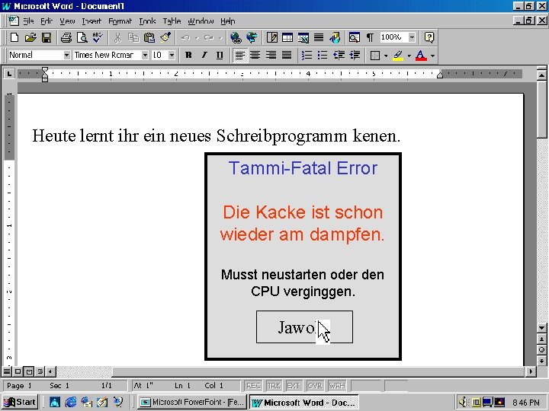The image size is (549, 411).
Task: Switch to Microsoft PowerPoint taskbar button
Action: point(191,403)
